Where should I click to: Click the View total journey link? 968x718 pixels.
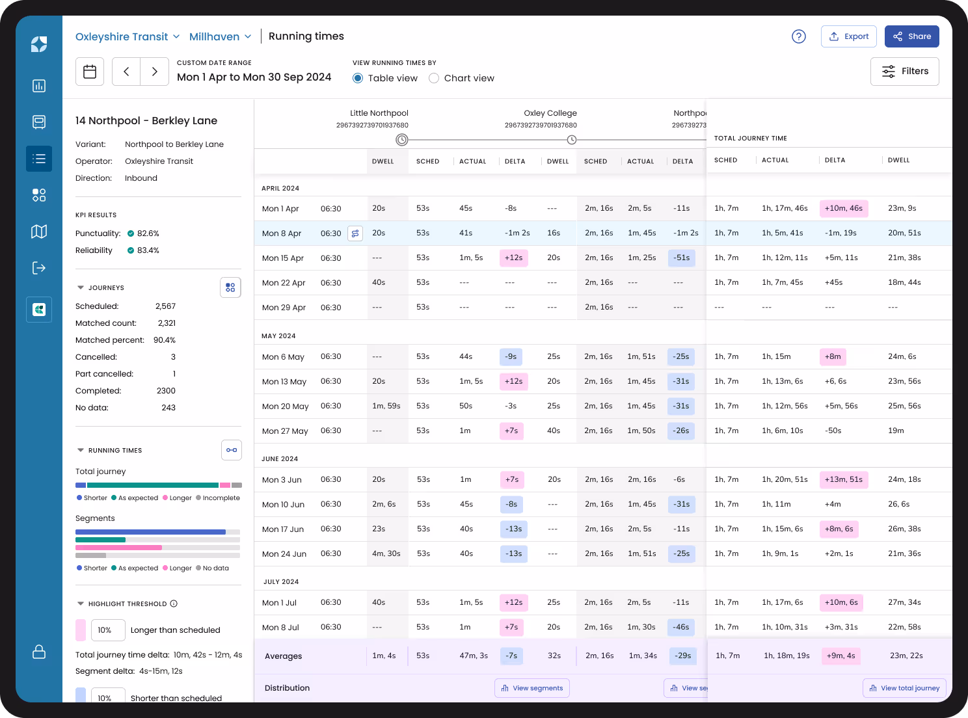pos(904,687)
